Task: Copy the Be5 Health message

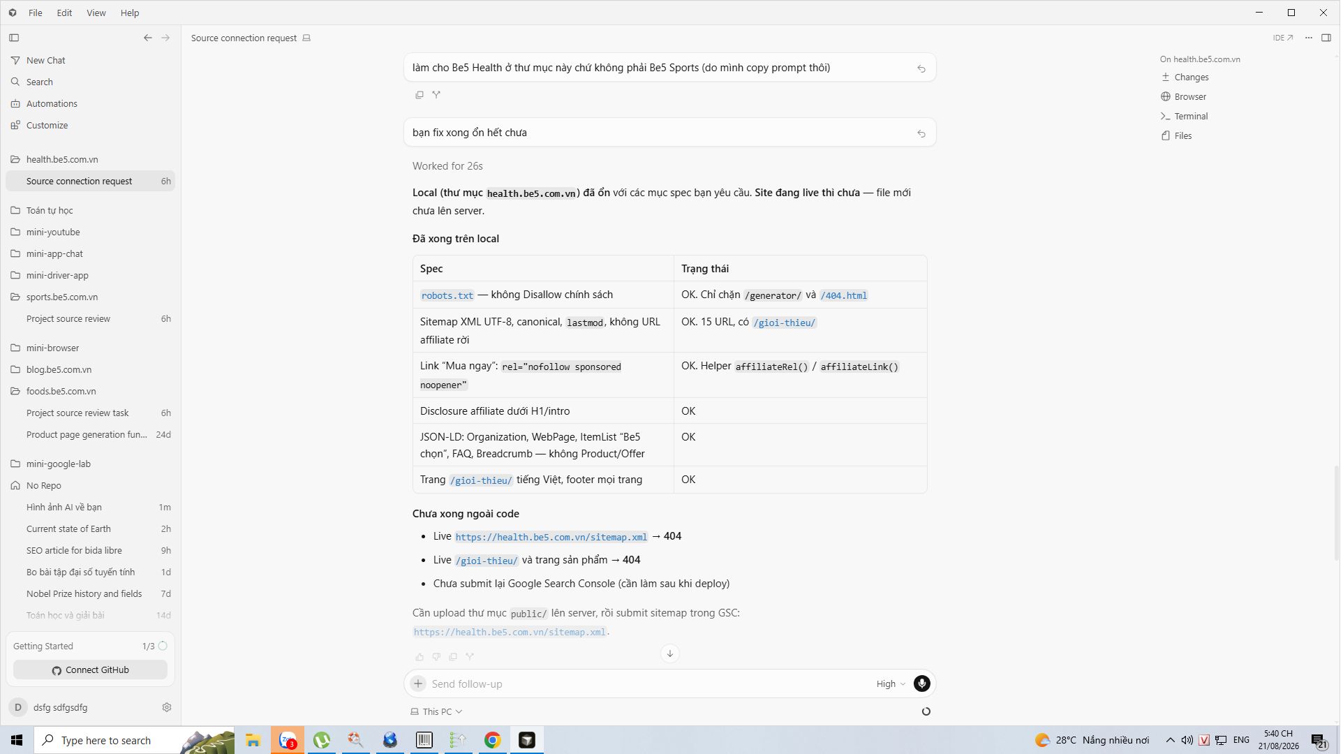Action: point(420,95)
